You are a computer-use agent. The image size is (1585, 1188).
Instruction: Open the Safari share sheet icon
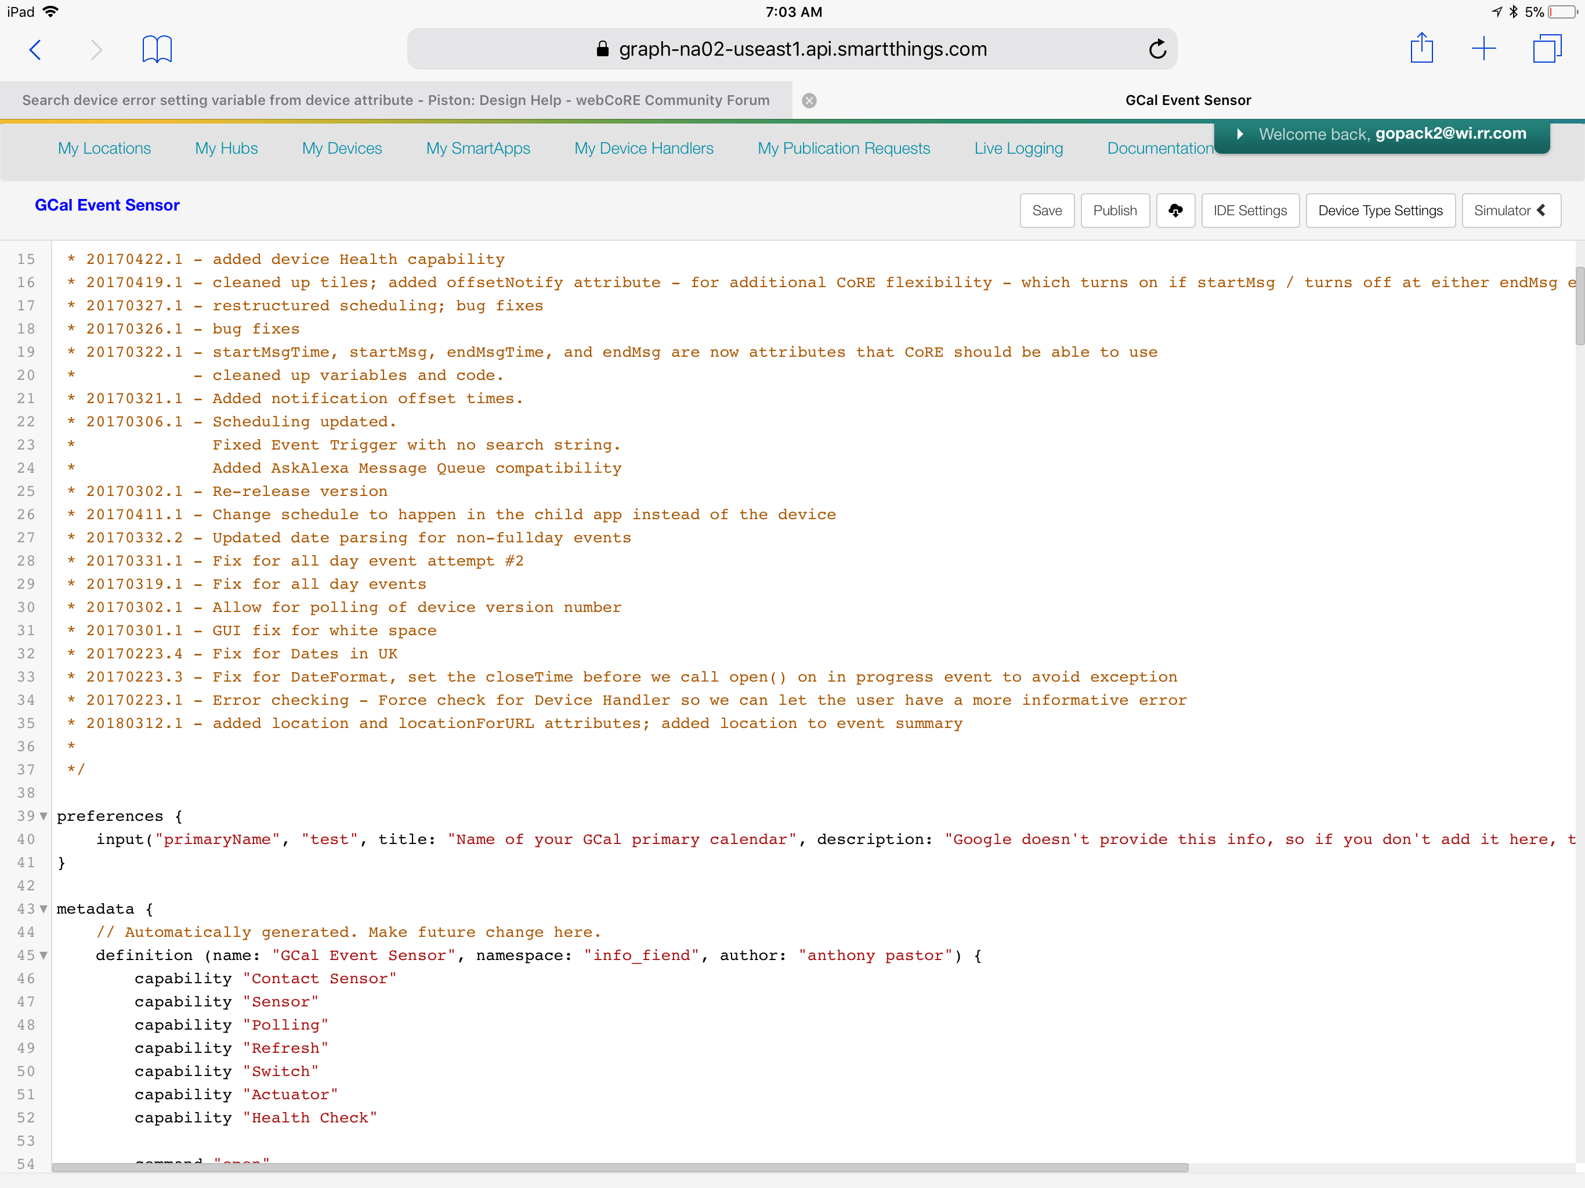(1421, 48)
